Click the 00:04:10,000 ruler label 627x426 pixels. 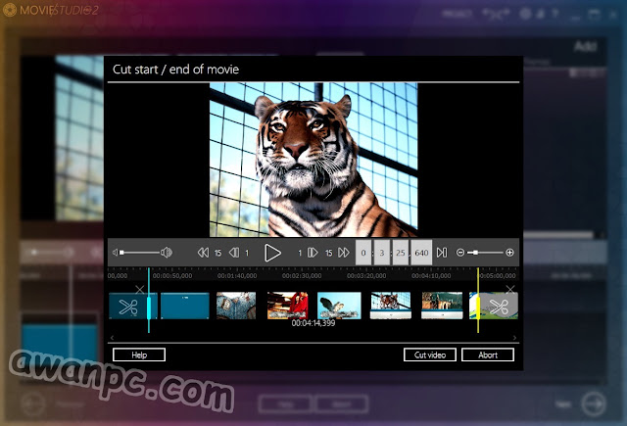(431, 276)
